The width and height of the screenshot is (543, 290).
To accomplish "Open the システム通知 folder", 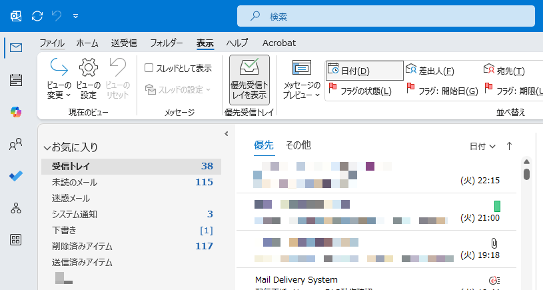I will (131, 214).
